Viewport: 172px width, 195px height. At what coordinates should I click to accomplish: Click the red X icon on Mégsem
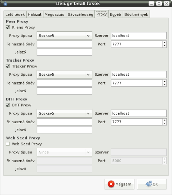[x=111, y=184]
